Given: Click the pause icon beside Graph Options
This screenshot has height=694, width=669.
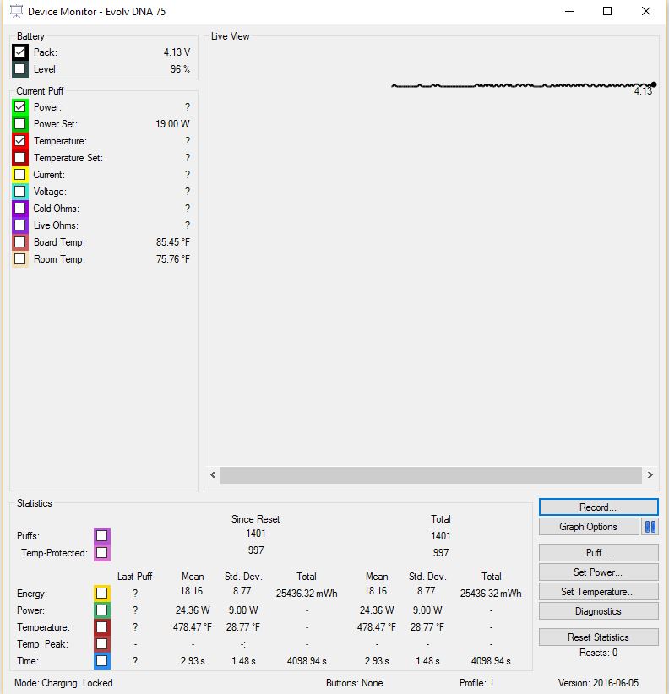Looking at the screenshot, I should coord(650,527).
